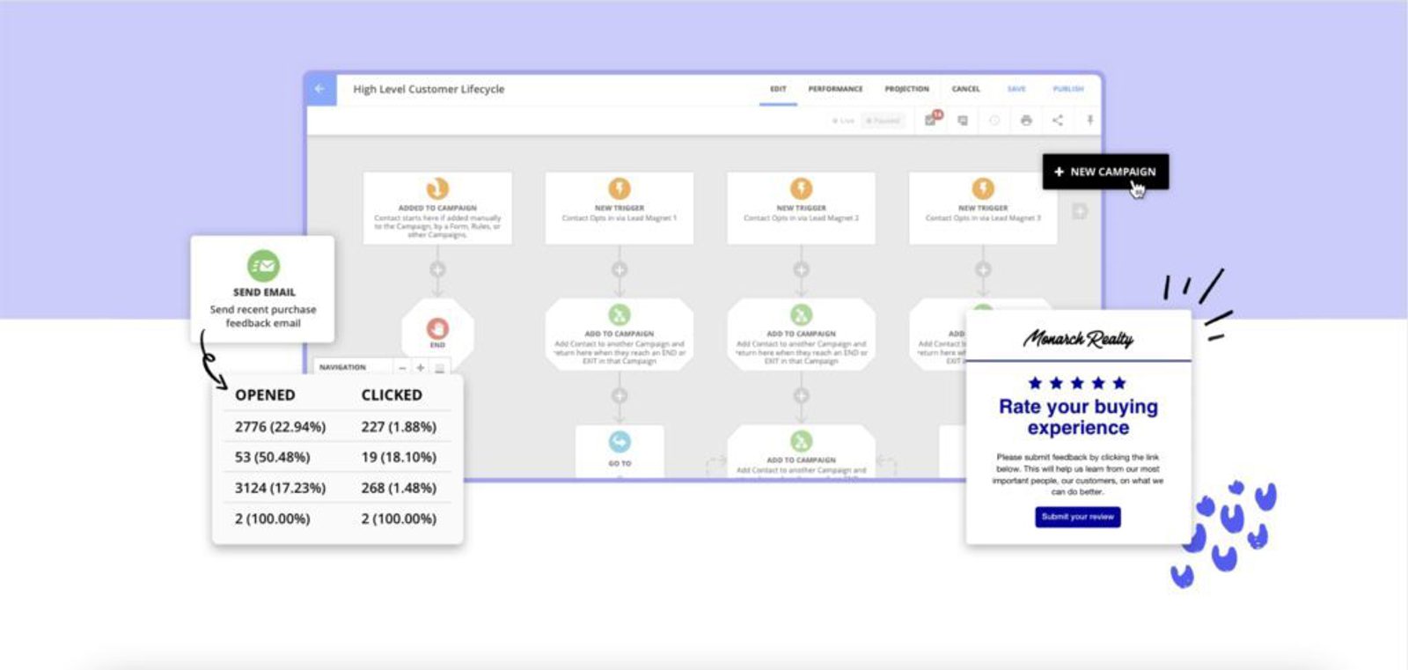1408x670 pixels.
Task: Toggle the campaign status to Paused
Action: tap(883, 121)
